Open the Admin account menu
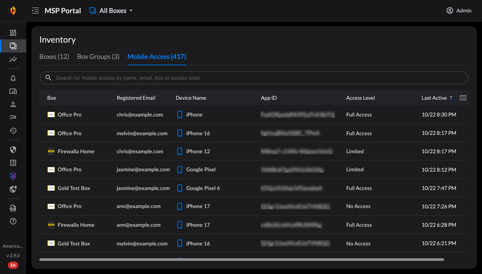Screen dimensions: 482x274 click(x=459, y=11)
